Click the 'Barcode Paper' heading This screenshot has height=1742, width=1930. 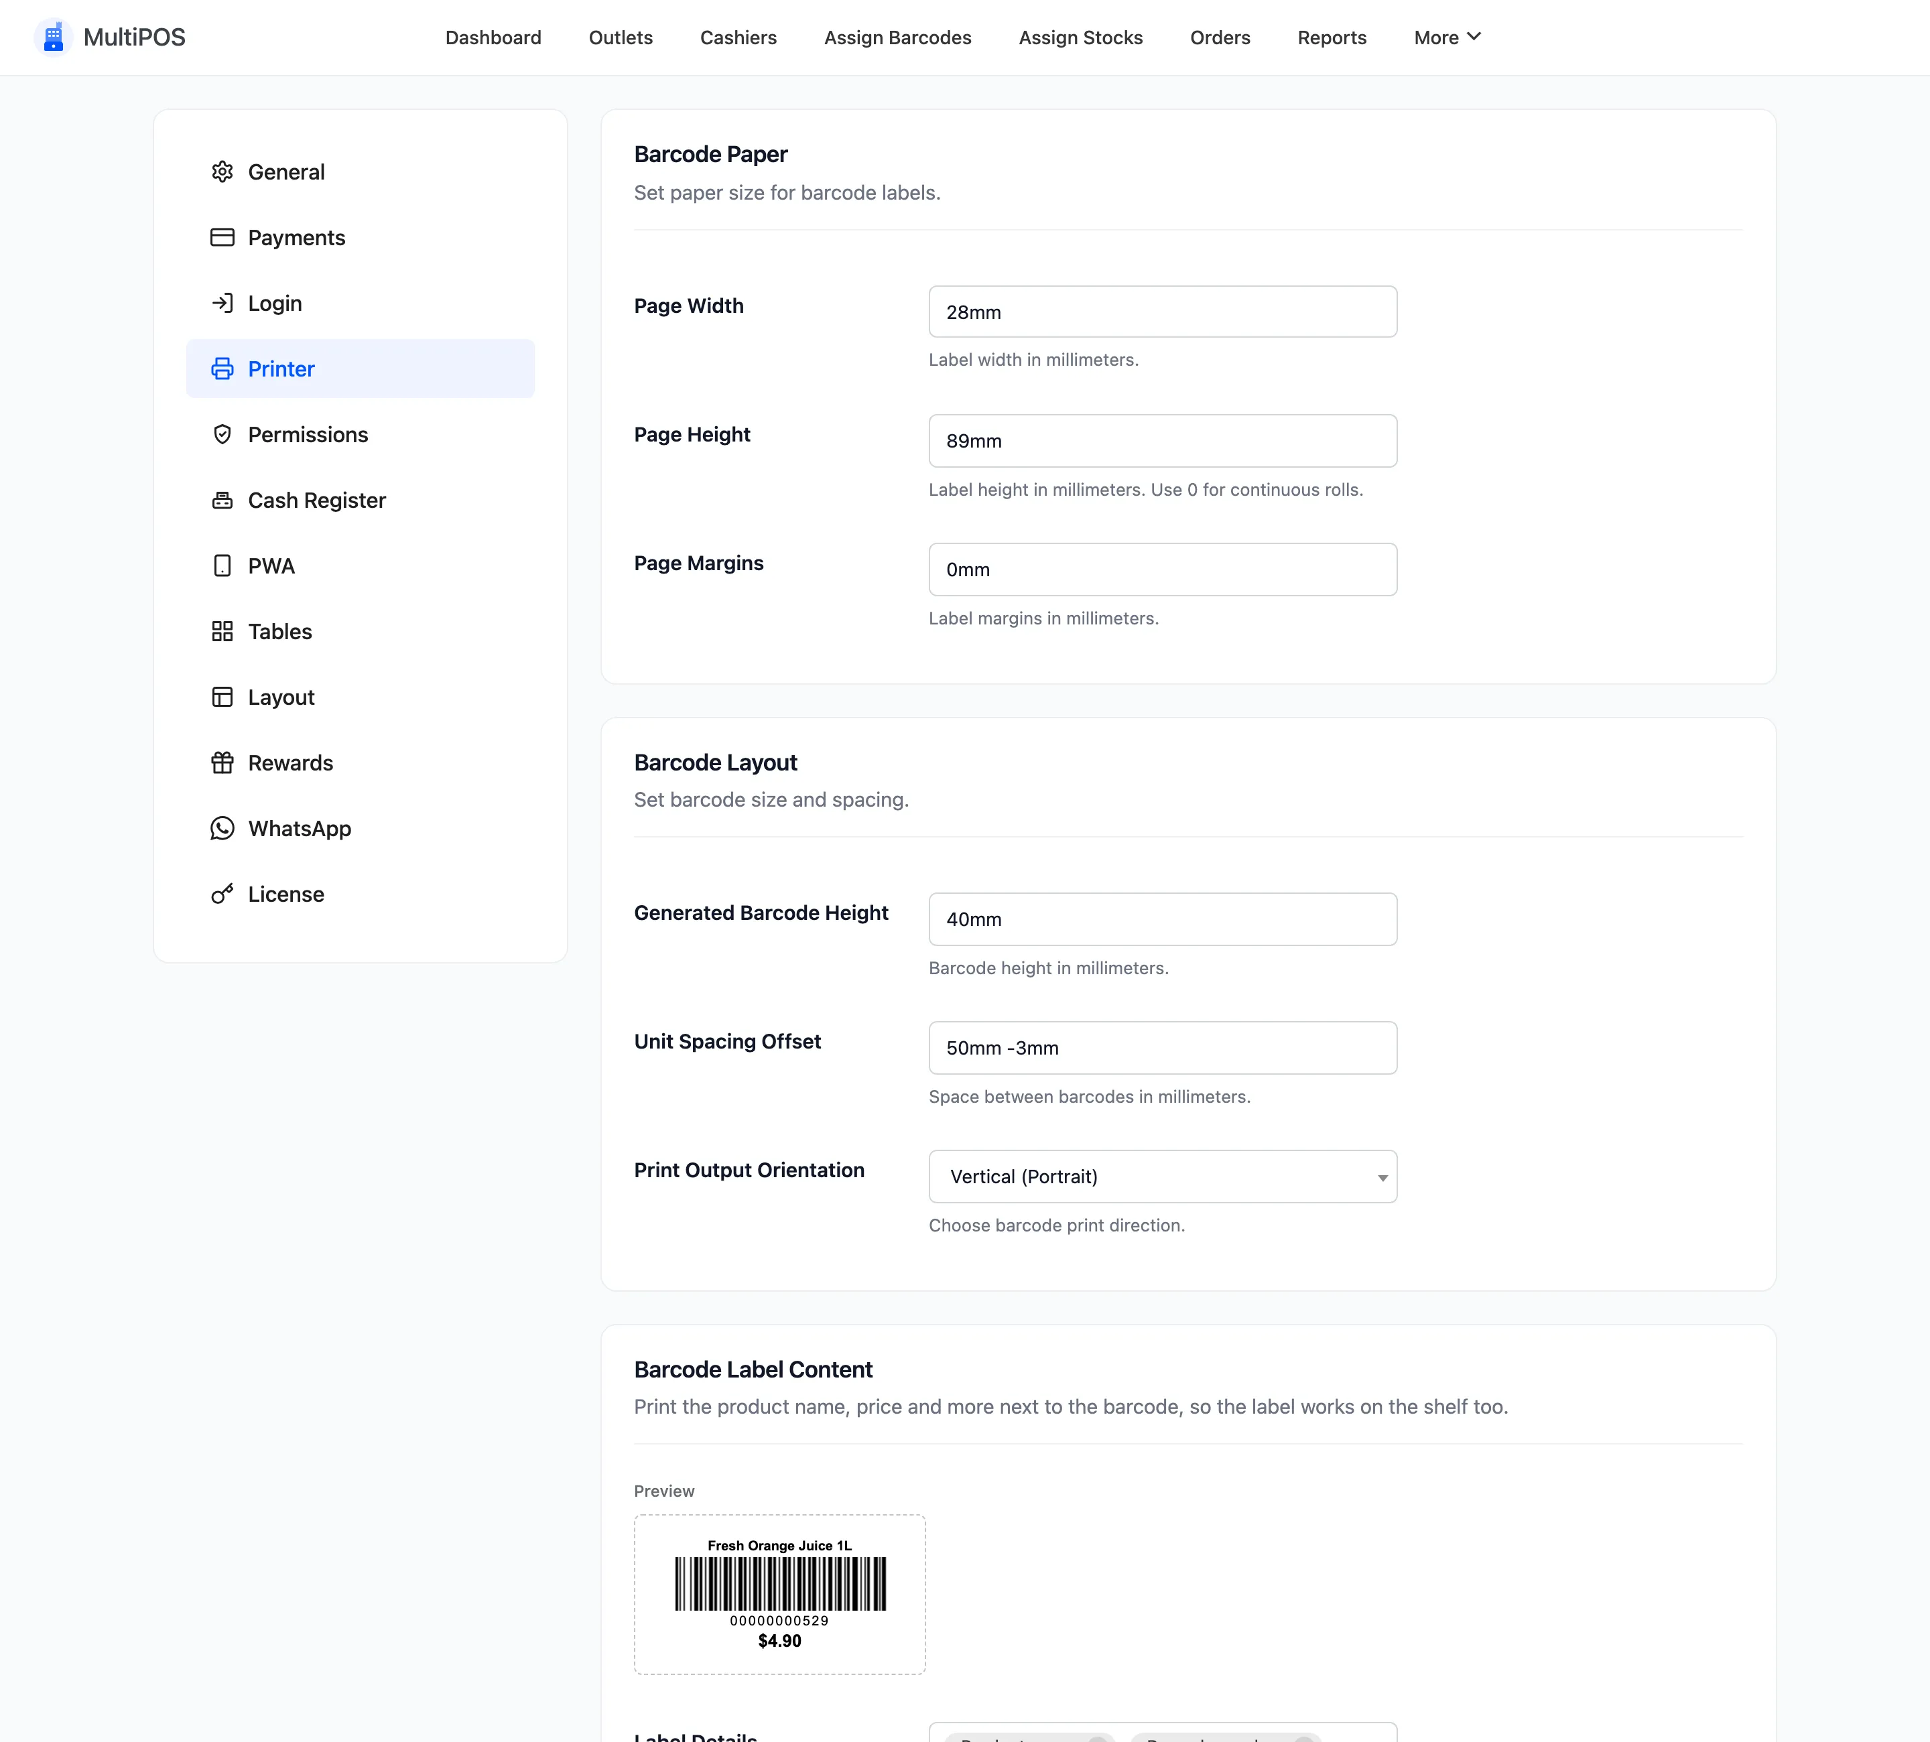tap(710, 154)
